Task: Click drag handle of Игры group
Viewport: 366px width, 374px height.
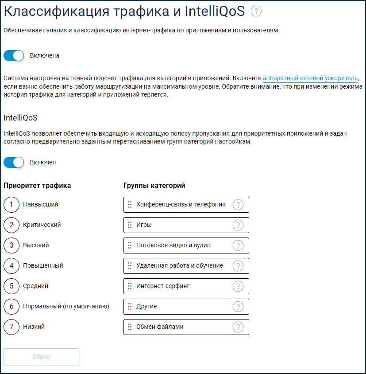Action: [x=130, y=225]
